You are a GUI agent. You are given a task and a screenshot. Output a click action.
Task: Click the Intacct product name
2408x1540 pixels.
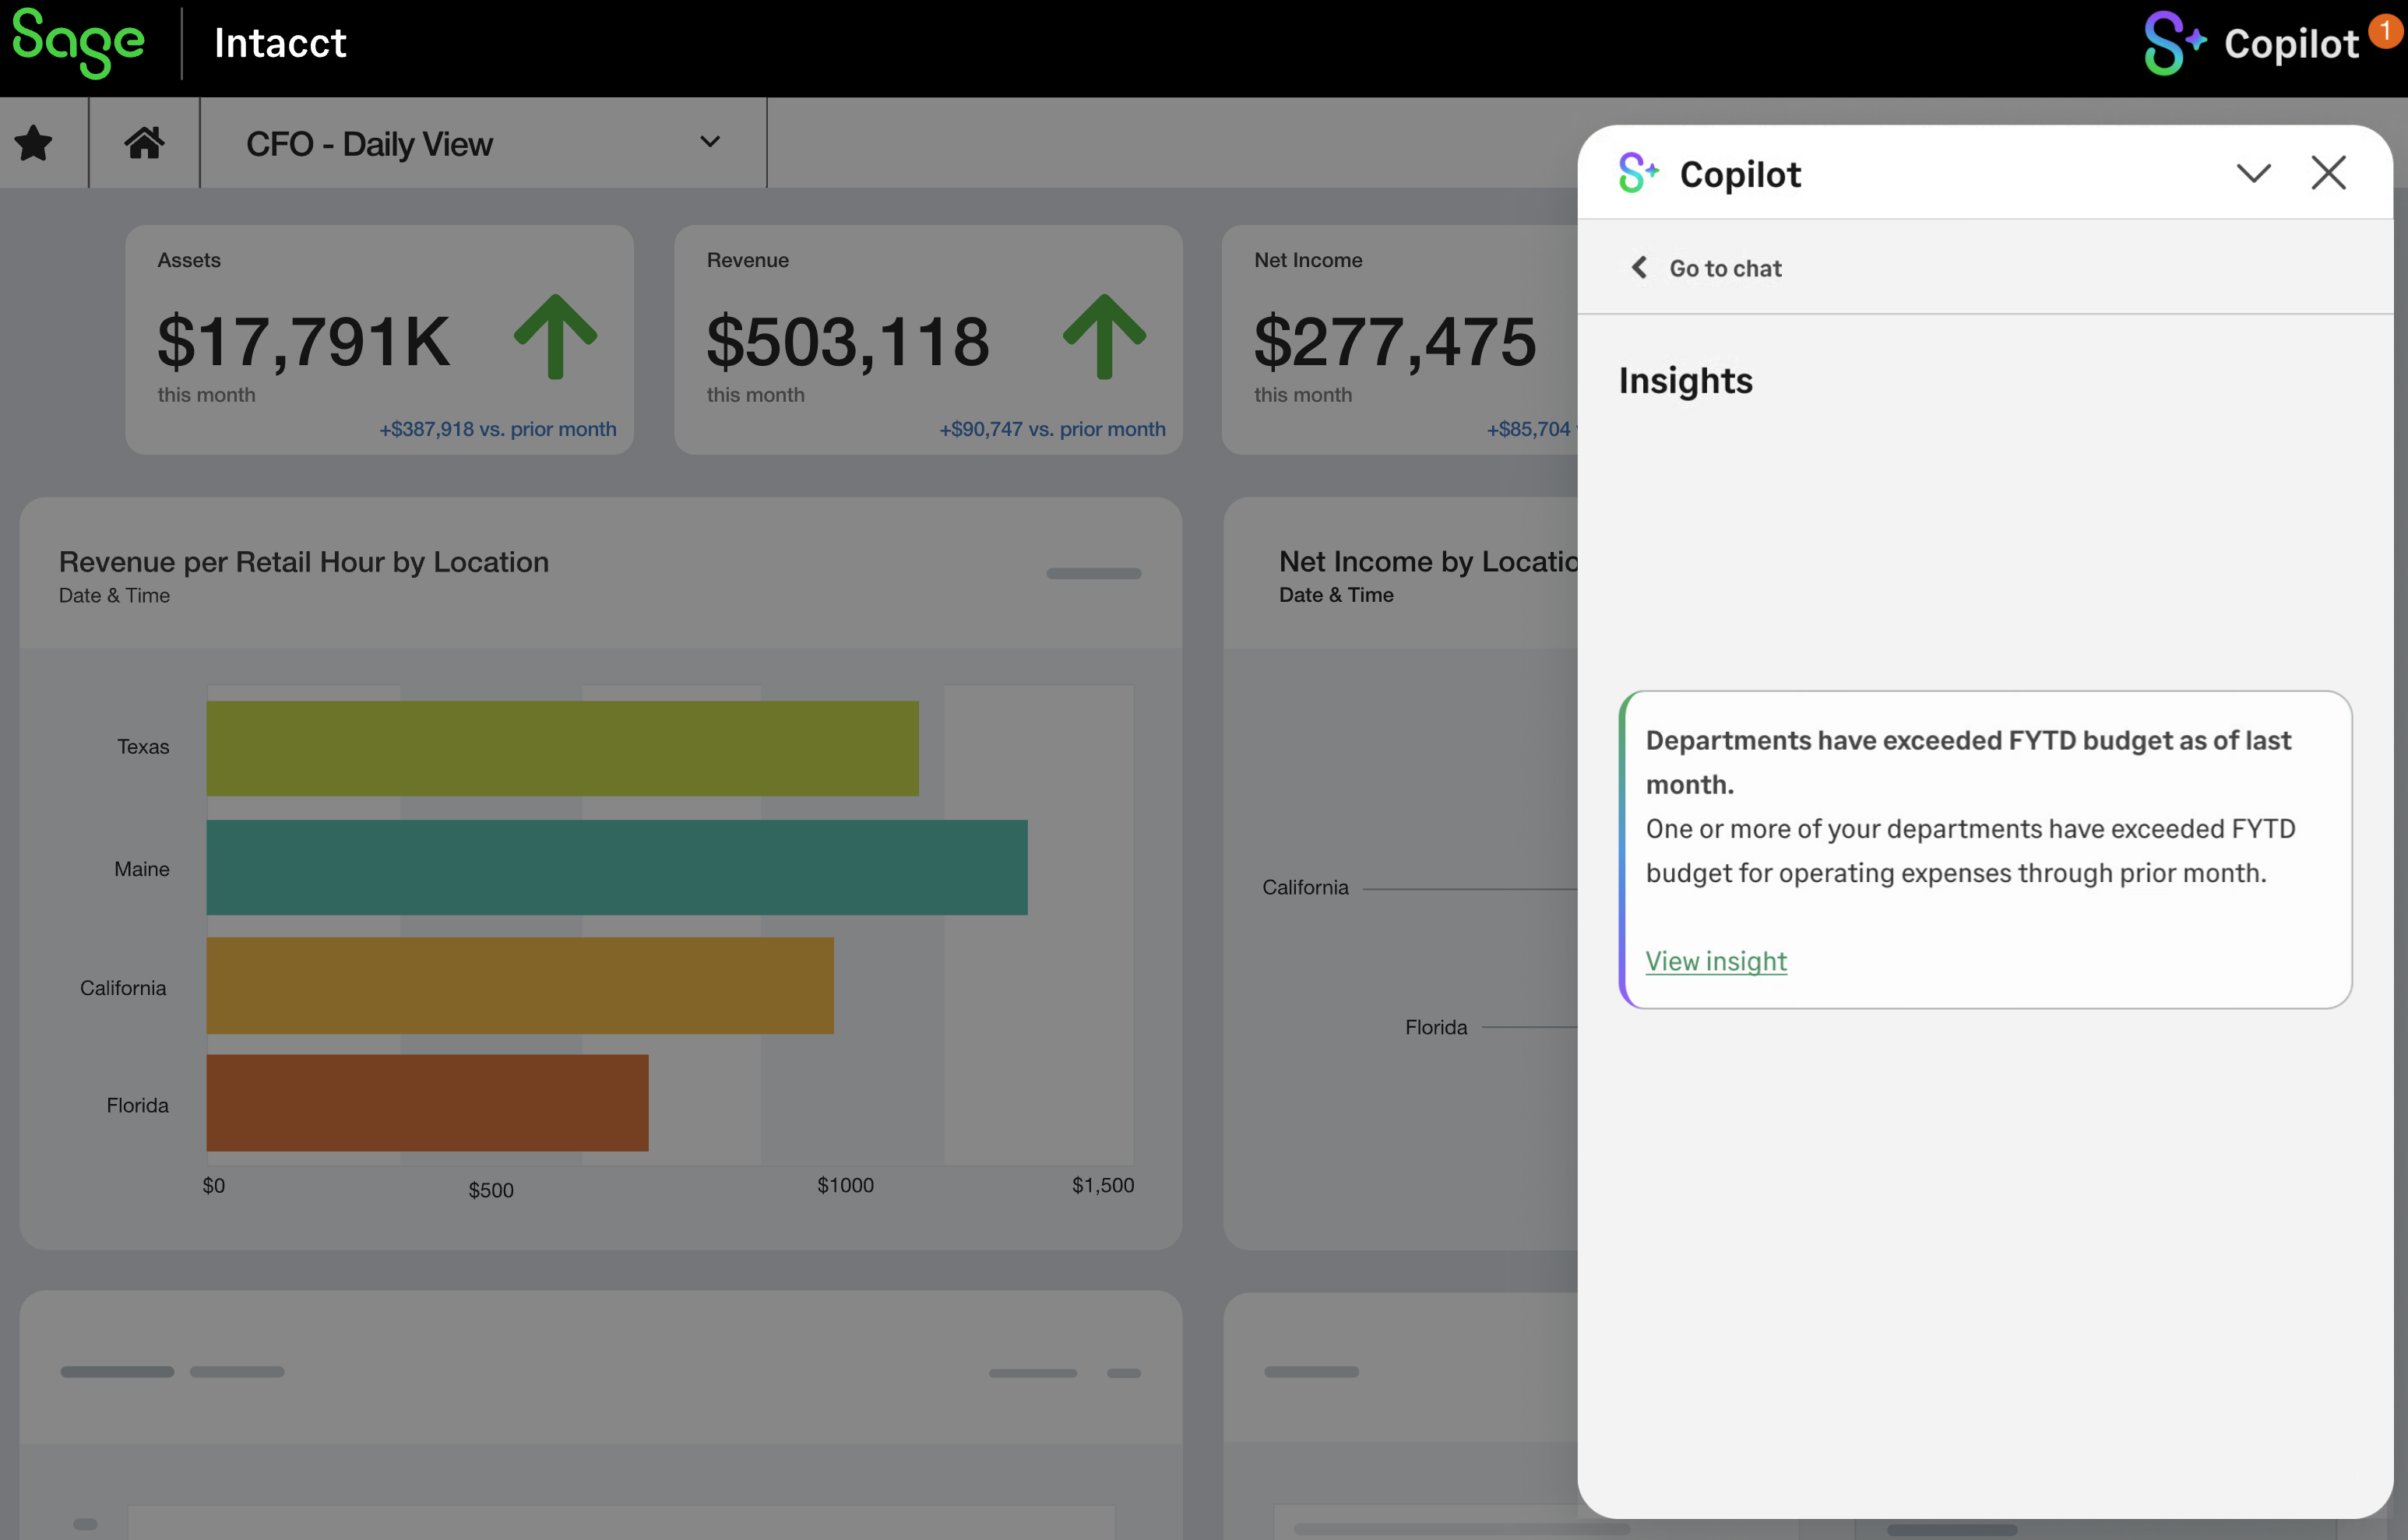[x=280, y=43]
